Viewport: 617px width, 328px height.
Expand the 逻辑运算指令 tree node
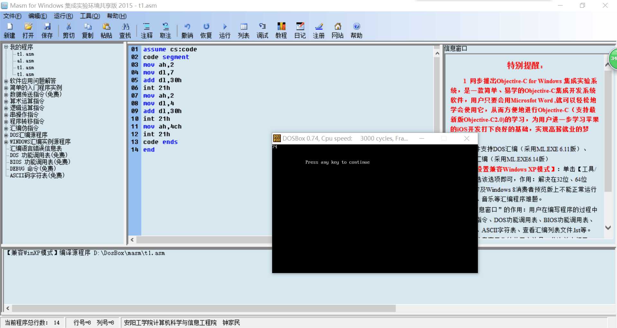[6, 108]
